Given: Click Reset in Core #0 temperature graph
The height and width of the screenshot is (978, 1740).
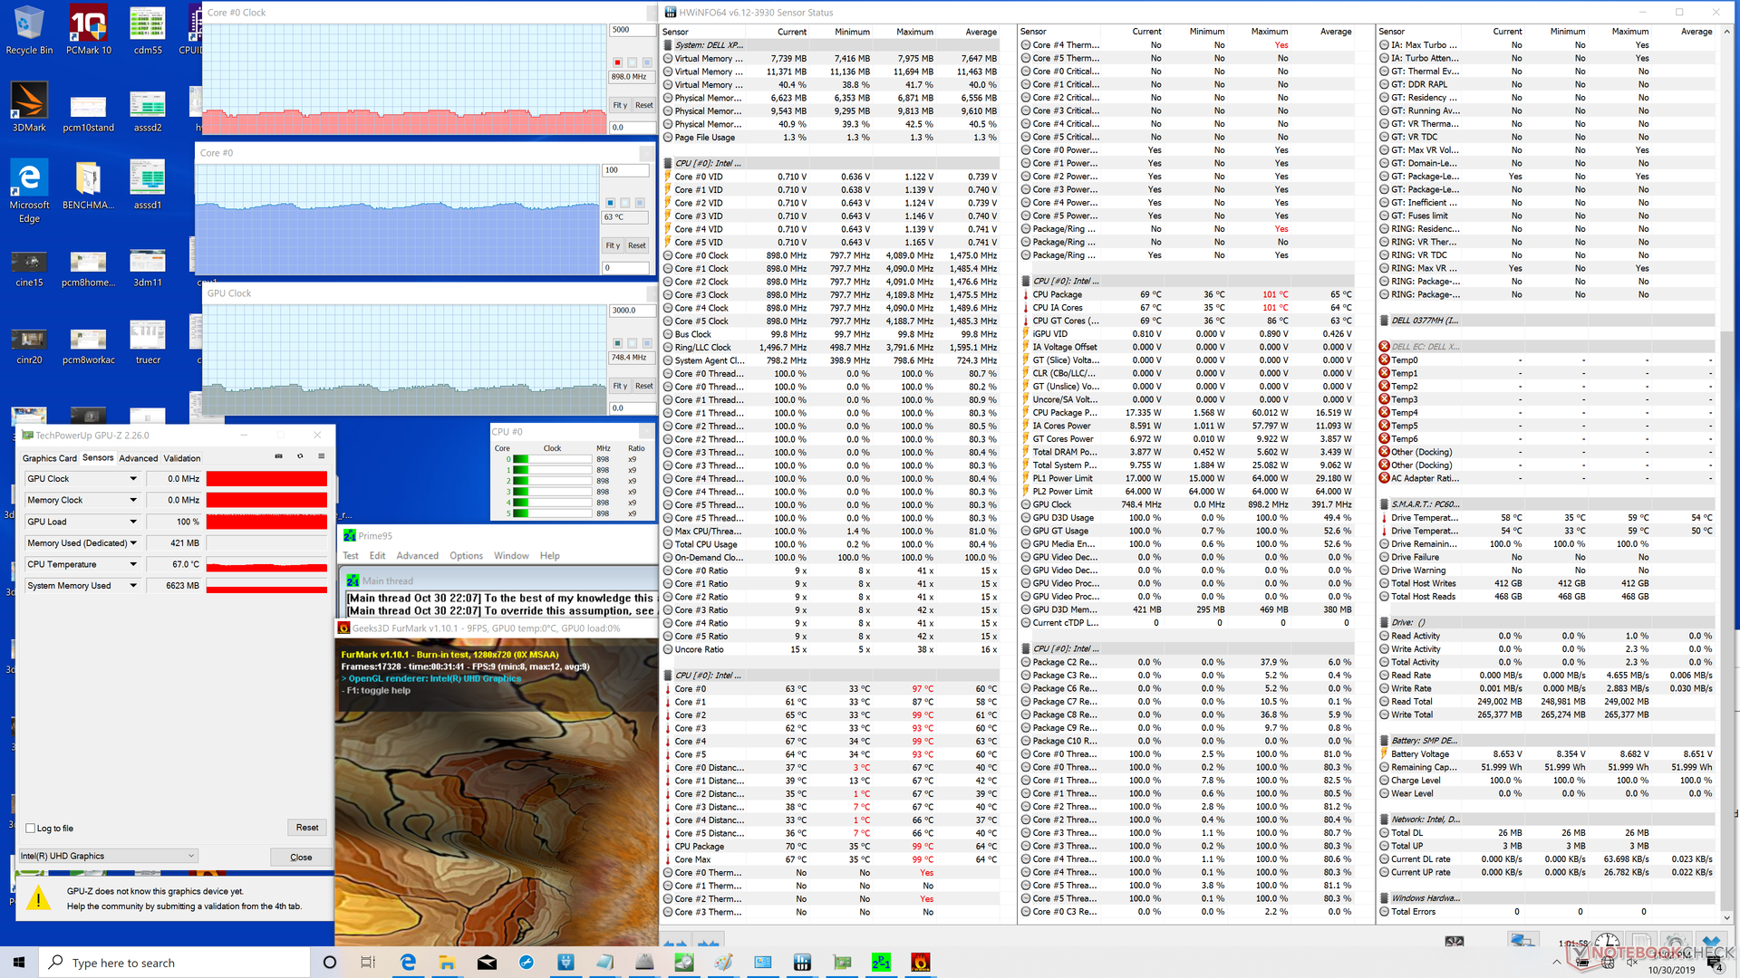Looking at the screenshot, I should 637,245.
